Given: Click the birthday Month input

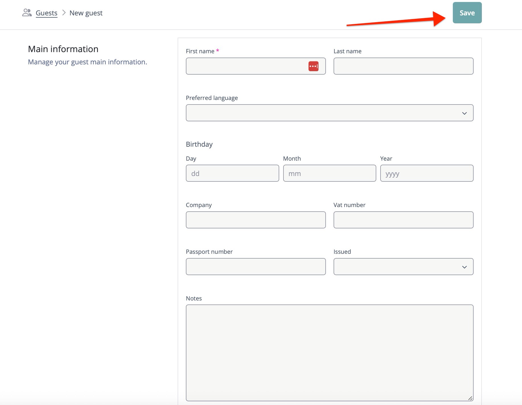Looking at the screenshot, I should pos(329,173).
